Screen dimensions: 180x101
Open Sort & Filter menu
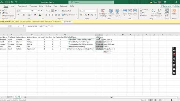point(154,13)
